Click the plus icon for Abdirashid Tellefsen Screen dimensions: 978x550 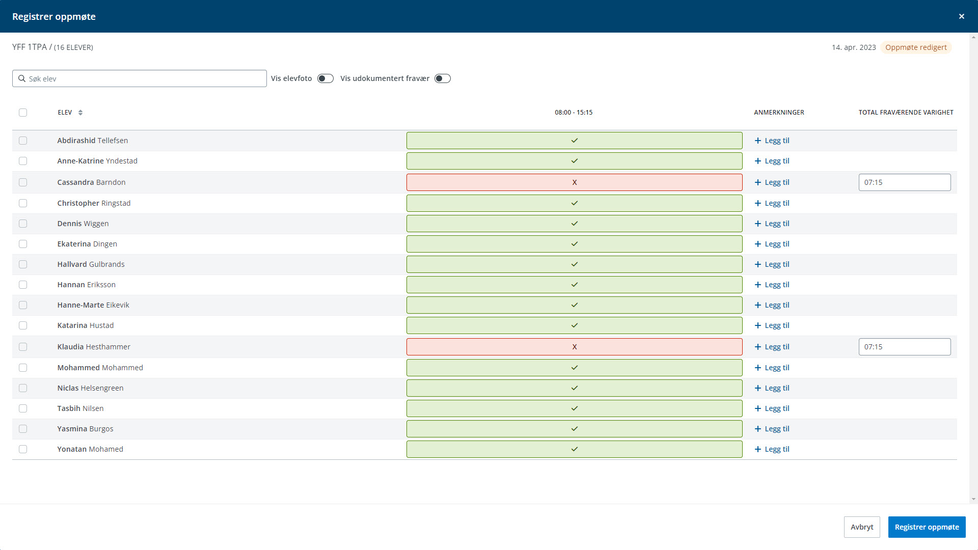tap(757, 141)
